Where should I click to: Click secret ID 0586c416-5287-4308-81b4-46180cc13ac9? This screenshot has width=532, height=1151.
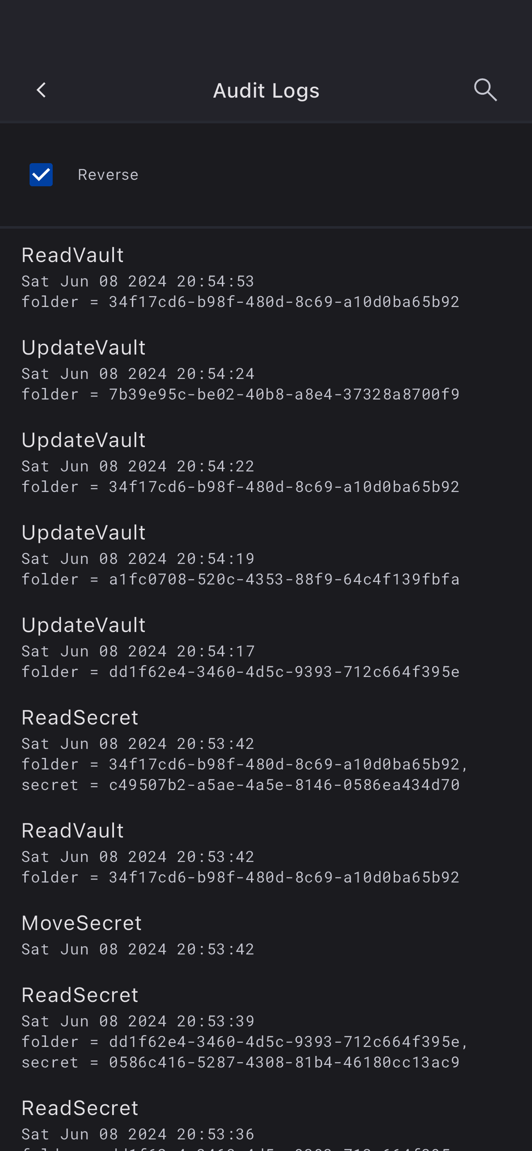point(284,1062)
